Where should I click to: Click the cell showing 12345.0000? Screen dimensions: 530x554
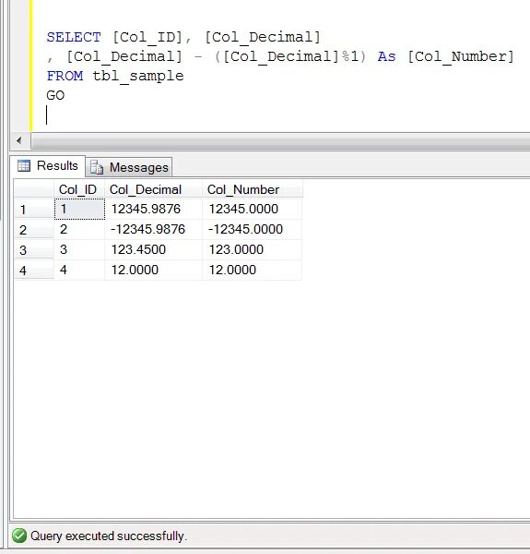tap(253, 209)
